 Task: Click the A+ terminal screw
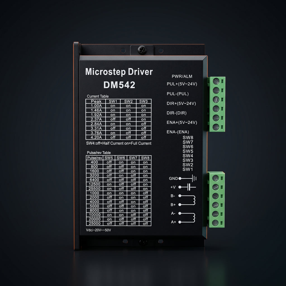coord(215,223)
